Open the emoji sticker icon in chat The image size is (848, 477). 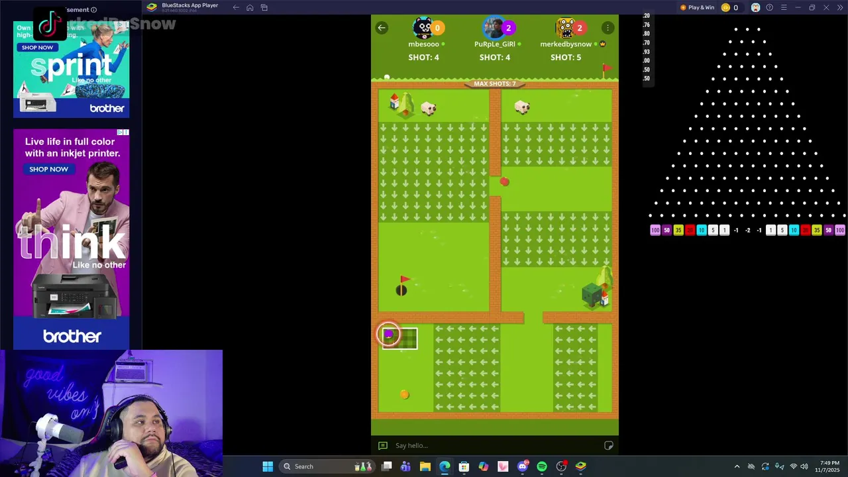pos(608,445)
